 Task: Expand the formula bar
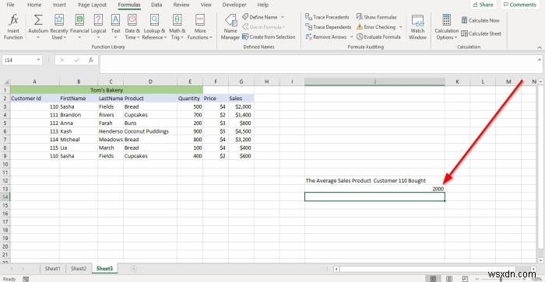pos(539,60)
